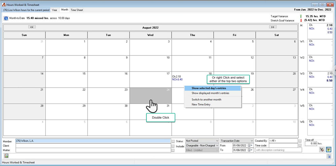Click the (5.42) hrs. MTD value

(x=315, y=20)
